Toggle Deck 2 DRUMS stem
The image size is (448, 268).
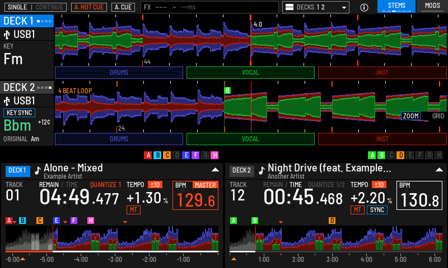(119, 139)
